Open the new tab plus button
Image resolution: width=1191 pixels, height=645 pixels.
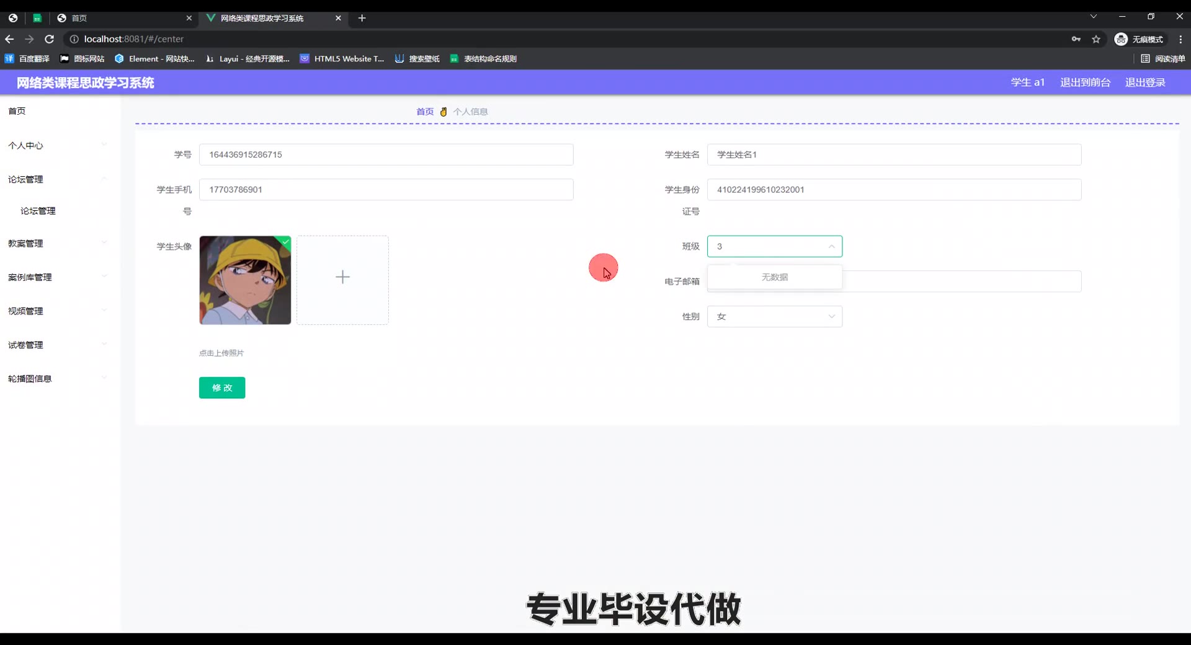[362, 18]
